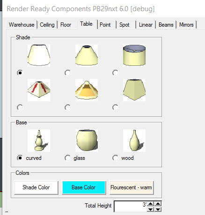This screenshot has width=205, height=215.
Task: Click the second up arrow beside Total Height
Action: (158, 204)
